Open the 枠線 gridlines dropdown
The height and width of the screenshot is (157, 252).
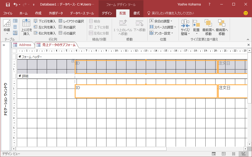click(x=7, y=27)
